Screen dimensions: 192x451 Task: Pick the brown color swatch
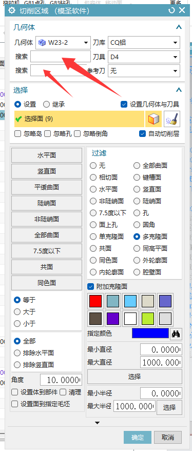tap(95, 319)
